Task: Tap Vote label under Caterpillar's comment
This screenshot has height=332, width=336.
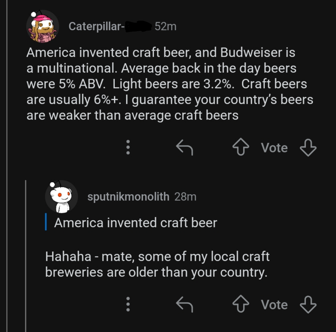Action: [x=274, y=148]
